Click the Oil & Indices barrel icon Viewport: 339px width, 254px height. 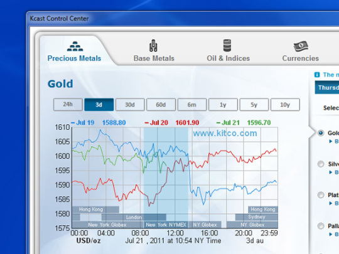(227, 46)
